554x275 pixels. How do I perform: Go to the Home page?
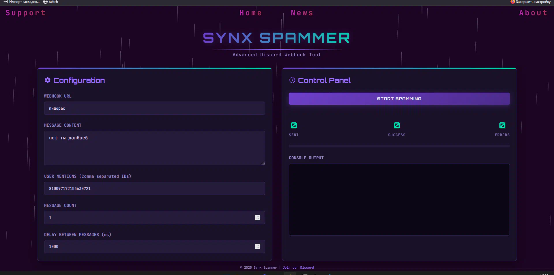pos(250,13)
